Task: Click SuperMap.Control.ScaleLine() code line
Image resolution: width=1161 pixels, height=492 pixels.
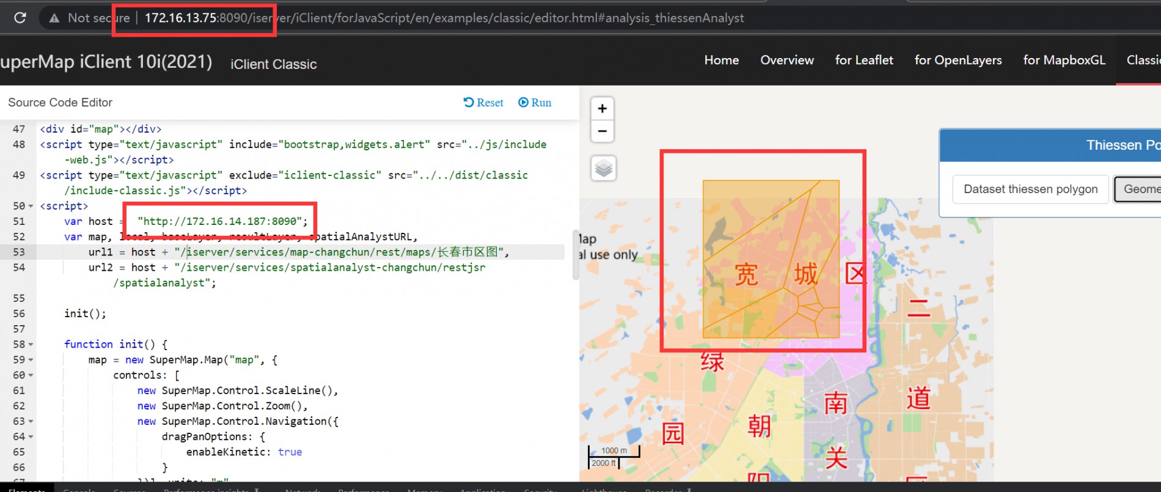Action: 238,391
